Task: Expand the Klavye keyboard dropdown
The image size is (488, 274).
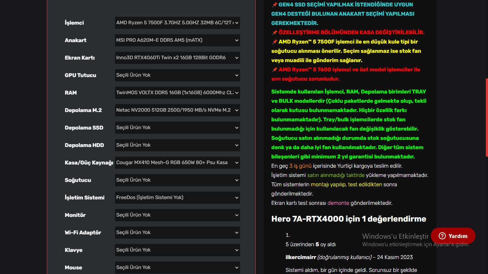Action: [178, 250]
